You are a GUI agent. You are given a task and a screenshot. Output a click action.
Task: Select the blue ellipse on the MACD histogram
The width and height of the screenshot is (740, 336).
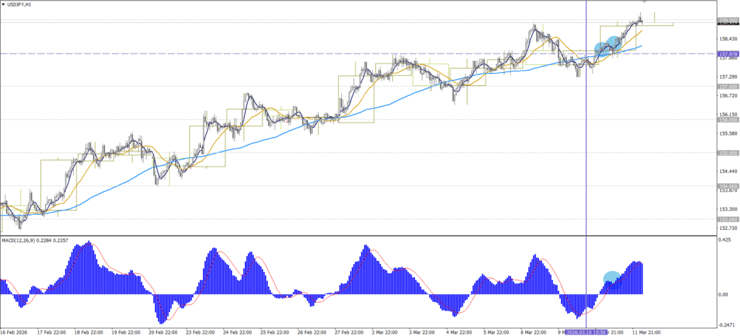[611, 277]
